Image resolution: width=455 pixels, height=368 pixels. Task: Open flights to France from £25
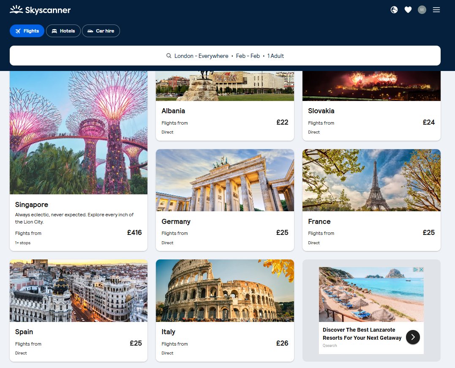371,199
